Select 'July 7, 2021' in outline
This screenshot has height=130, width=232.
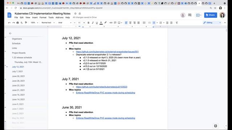[x=17, y=71]
